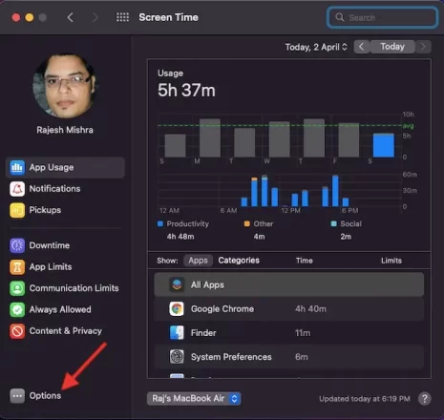Click the Productivity blue legend swatch
The width and height of the screenshot is (444, 420).
[160, 223]
